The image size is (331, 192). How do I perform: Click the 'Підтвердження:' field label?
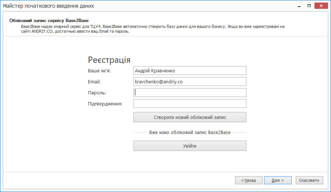(x=105, y=104)
